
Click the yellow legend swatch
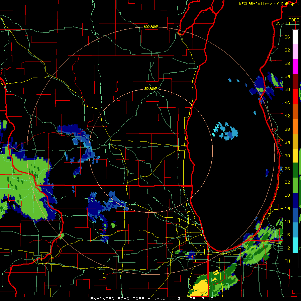[x=295, y=156]
